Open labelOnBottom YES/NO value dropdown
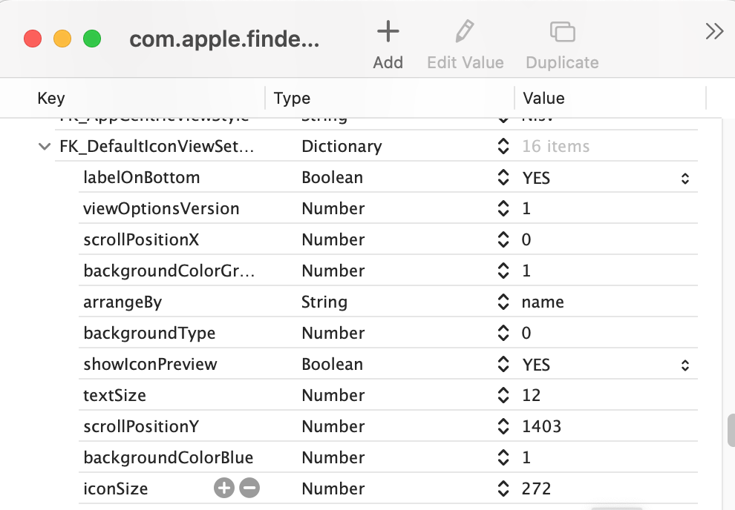Screen dimensions: 735x510 (685, 178)
